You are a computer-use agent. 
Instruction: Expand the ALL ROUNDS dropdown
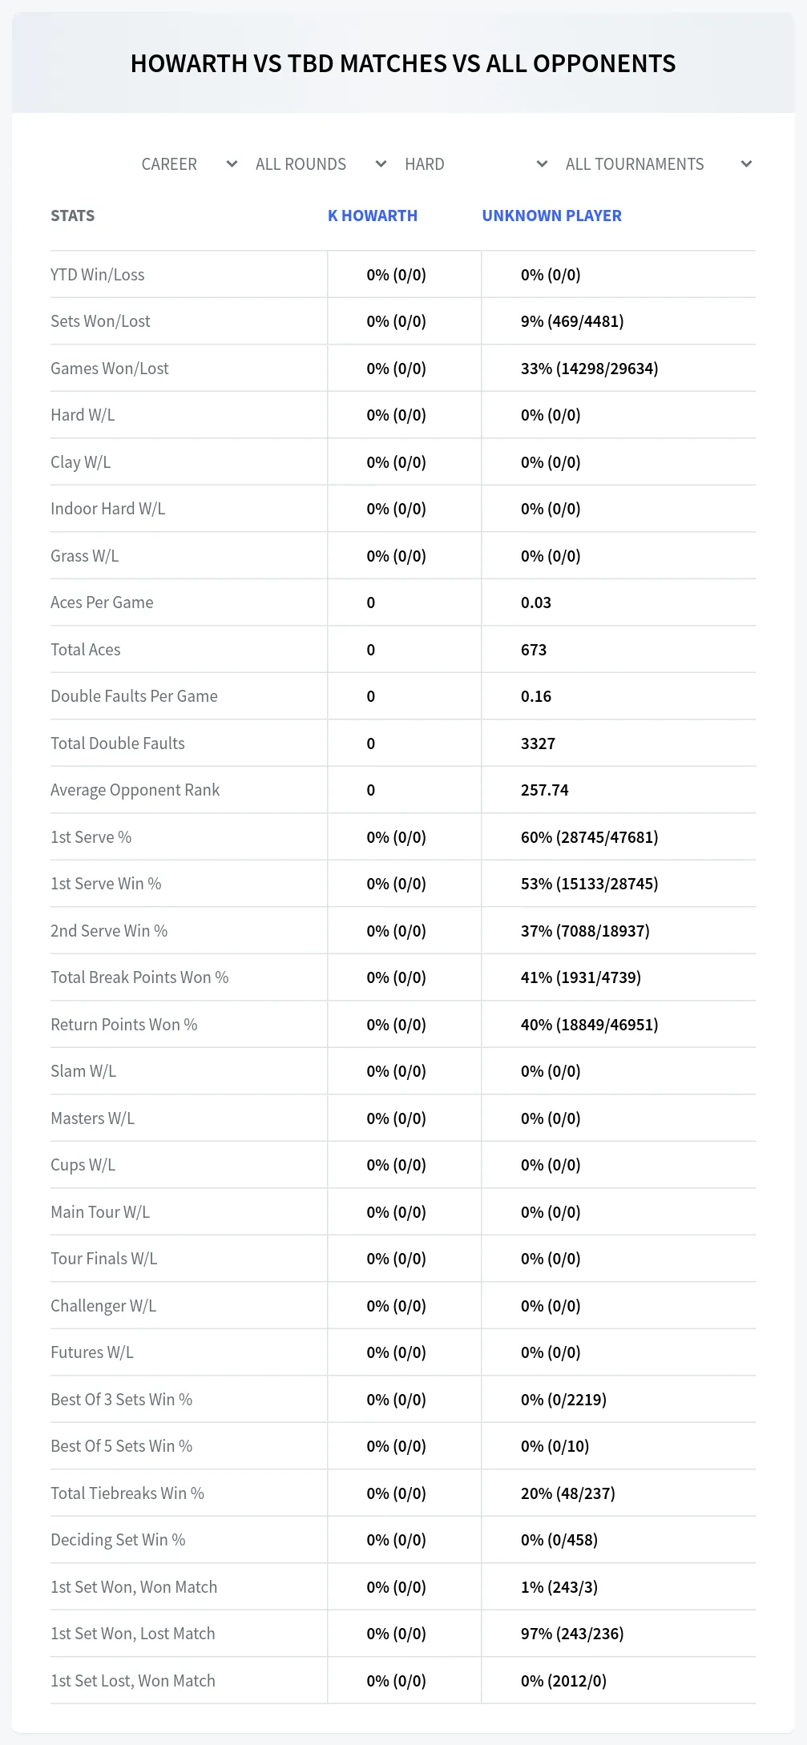click(x=321, y=164)
